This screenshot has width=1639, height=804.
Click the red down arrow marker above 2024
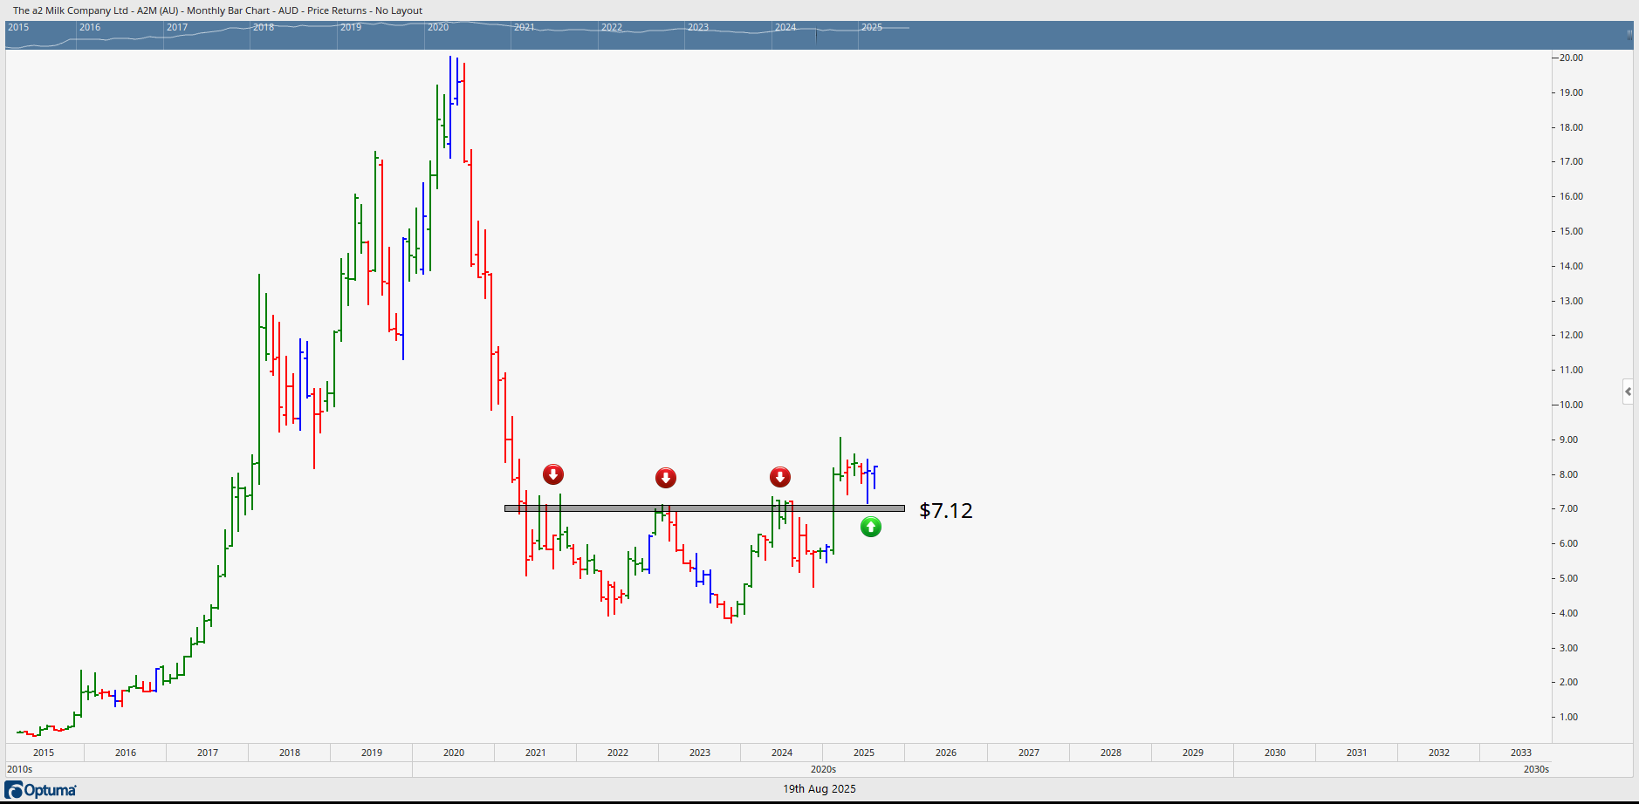pos(780,477)
